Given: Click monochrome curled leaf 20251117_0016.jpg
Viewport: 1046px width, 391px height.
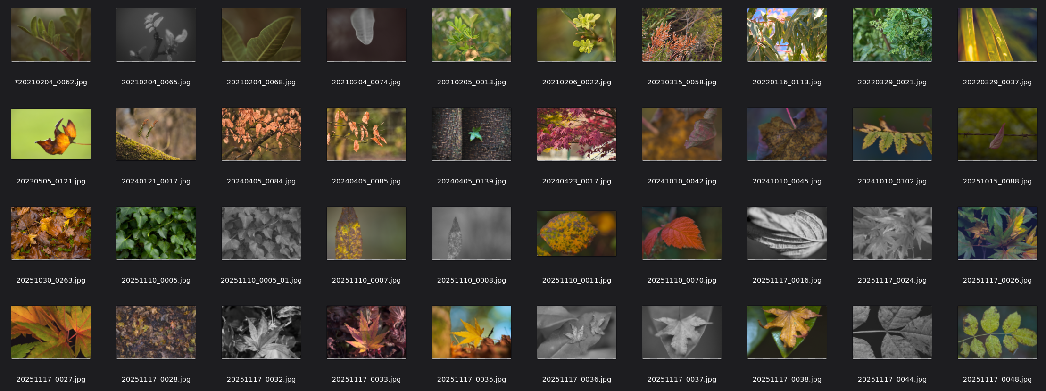Looking at the screenshot, I should [787, 233].
